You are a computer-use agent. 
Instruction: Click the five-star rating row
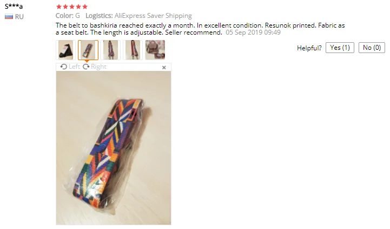pyautogui.click(x=72, y=6)
